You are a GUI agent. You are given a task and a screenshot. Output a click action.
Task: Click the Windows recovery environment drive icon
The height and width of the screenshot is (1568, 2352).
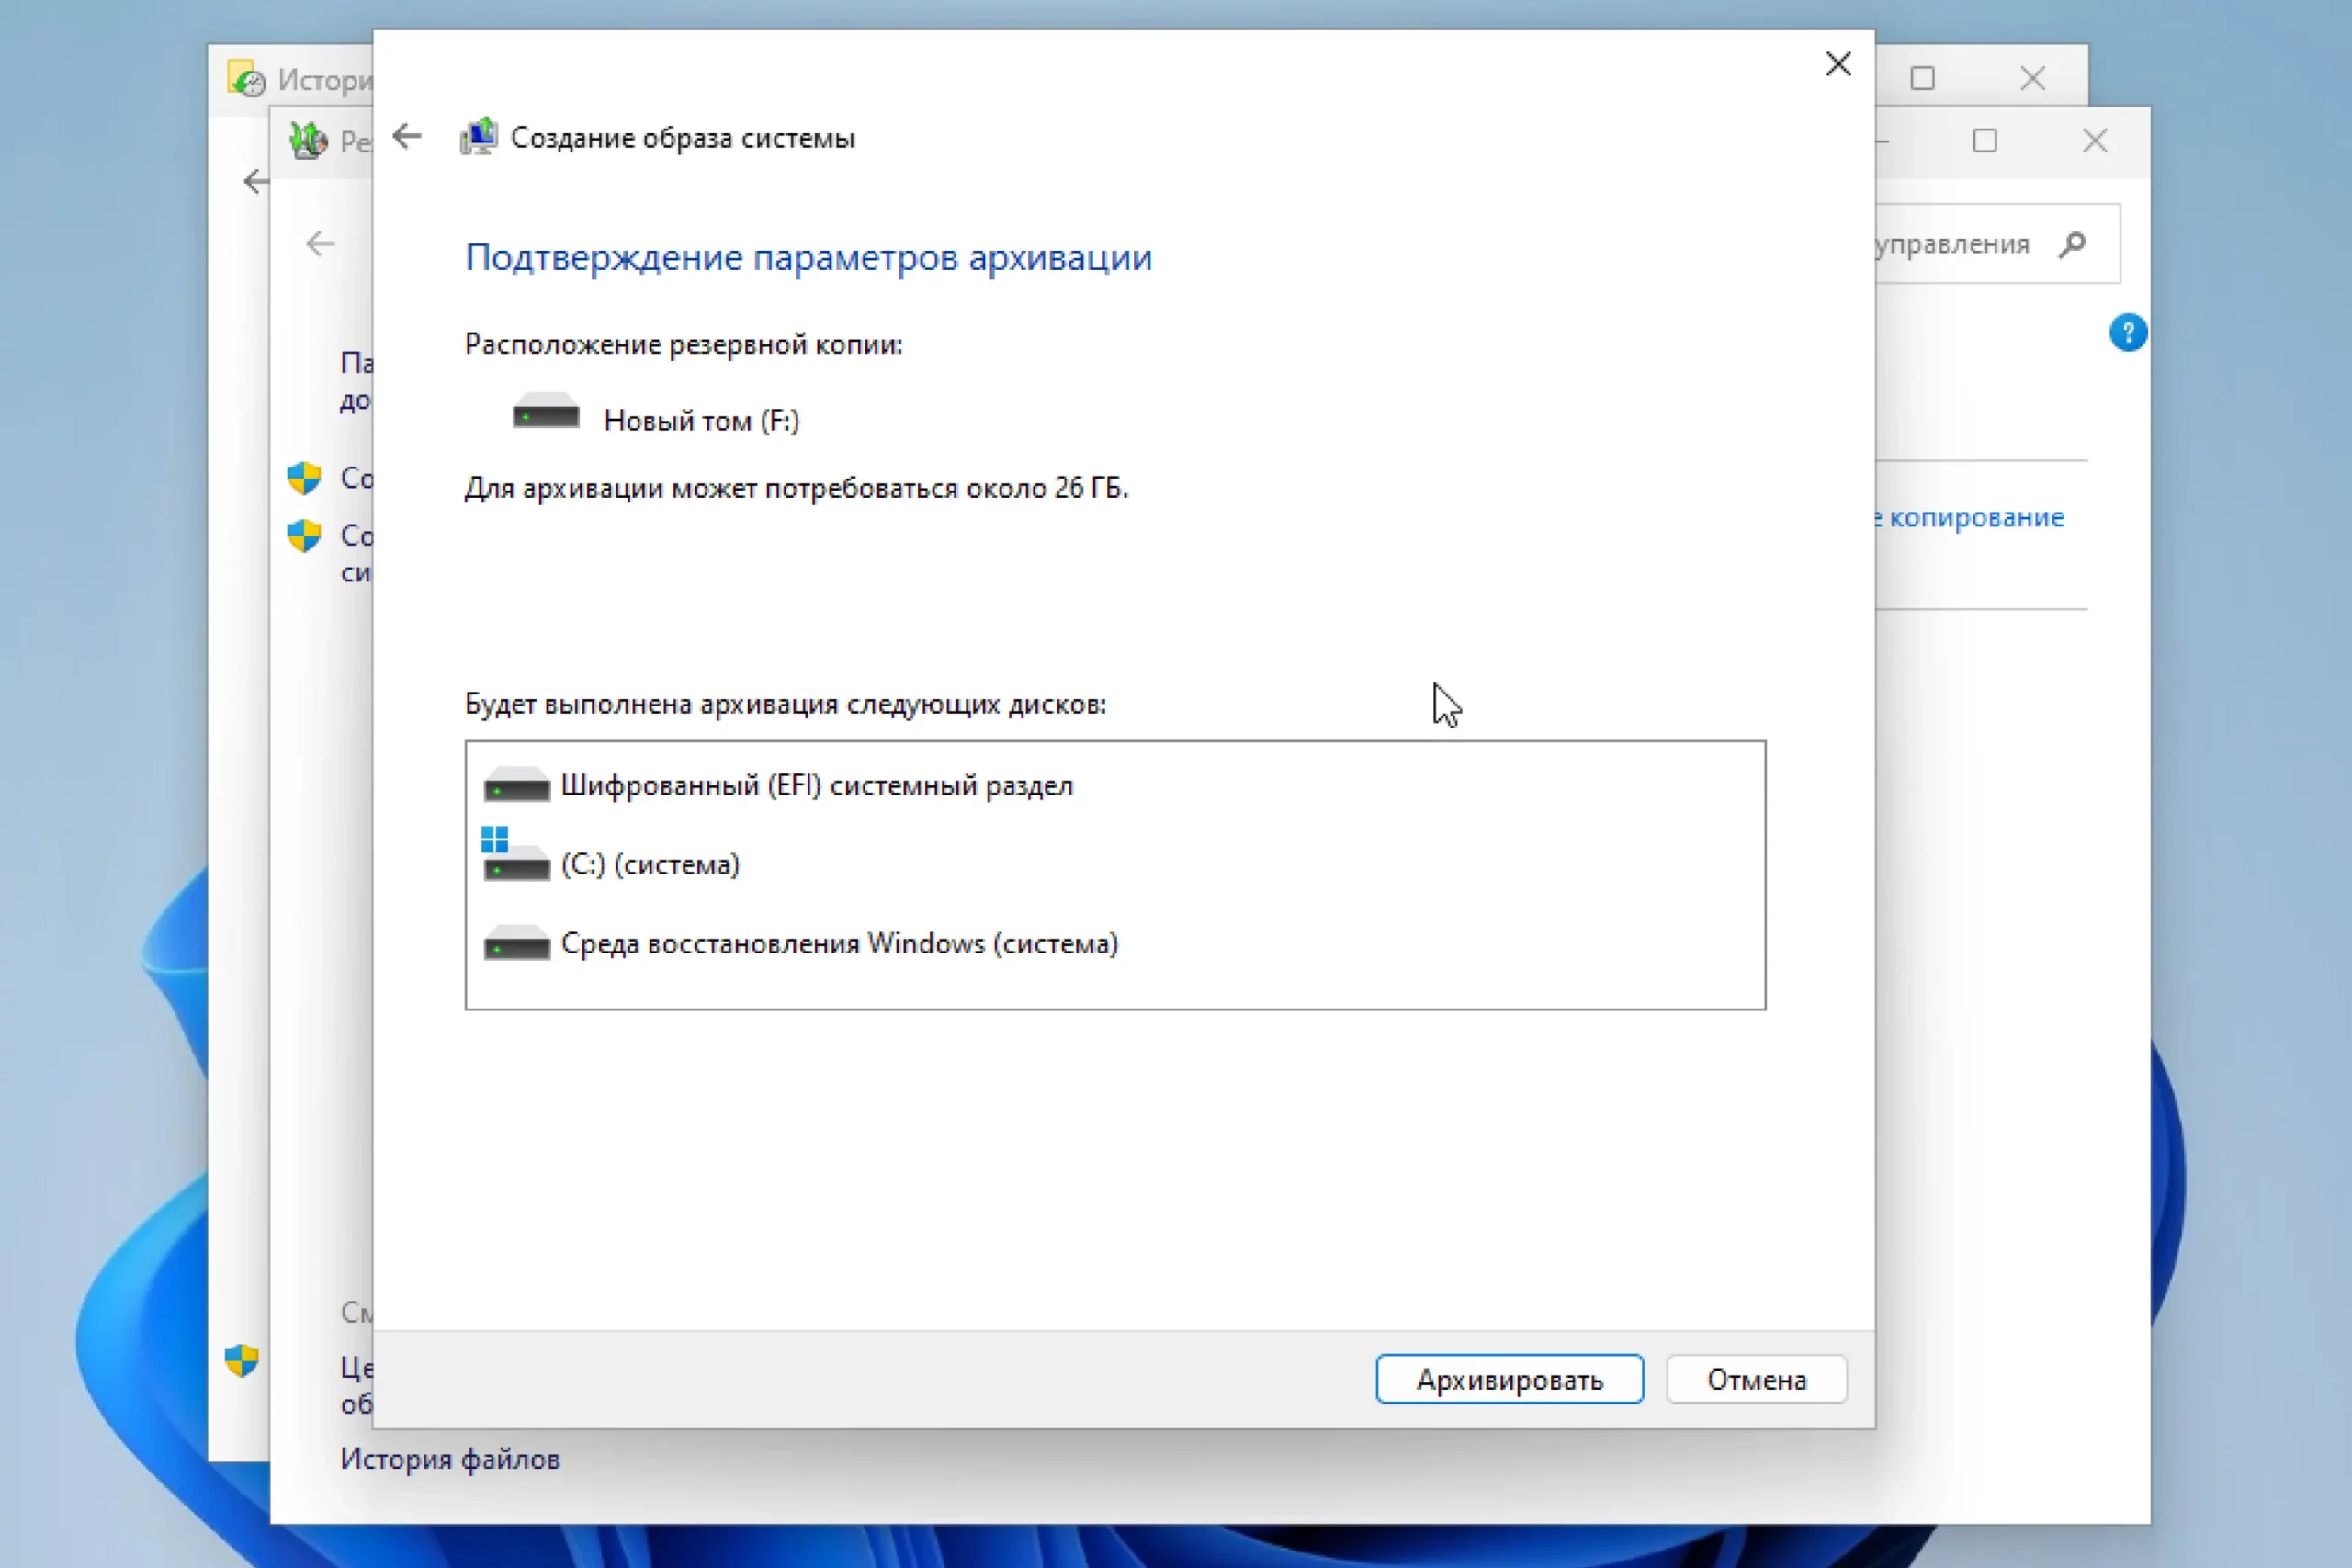pos(516,944)
